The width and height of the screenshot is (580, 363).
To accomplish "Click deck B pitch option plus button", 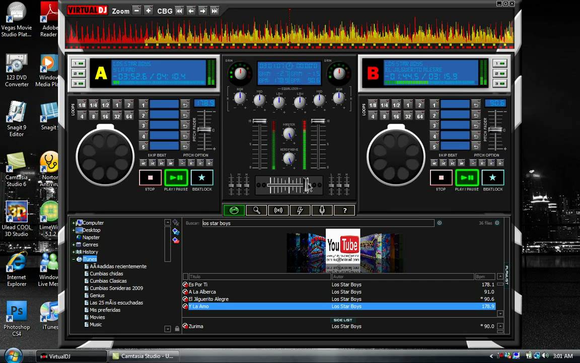I will [500, 163].
